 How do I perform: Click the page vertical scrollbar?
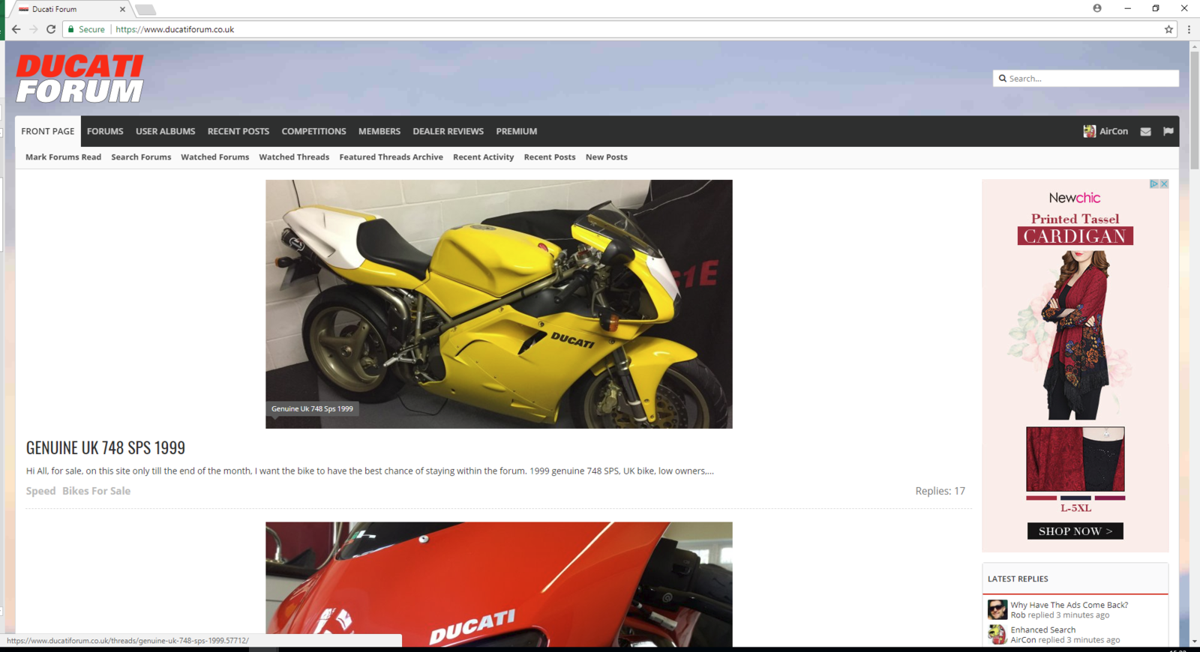pos(1195,110)
